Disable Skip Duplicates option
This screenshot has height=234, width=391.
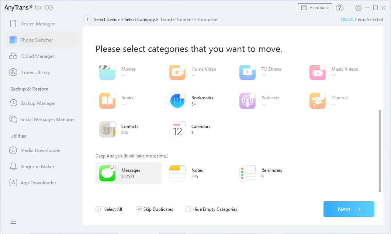click(139, 209)
